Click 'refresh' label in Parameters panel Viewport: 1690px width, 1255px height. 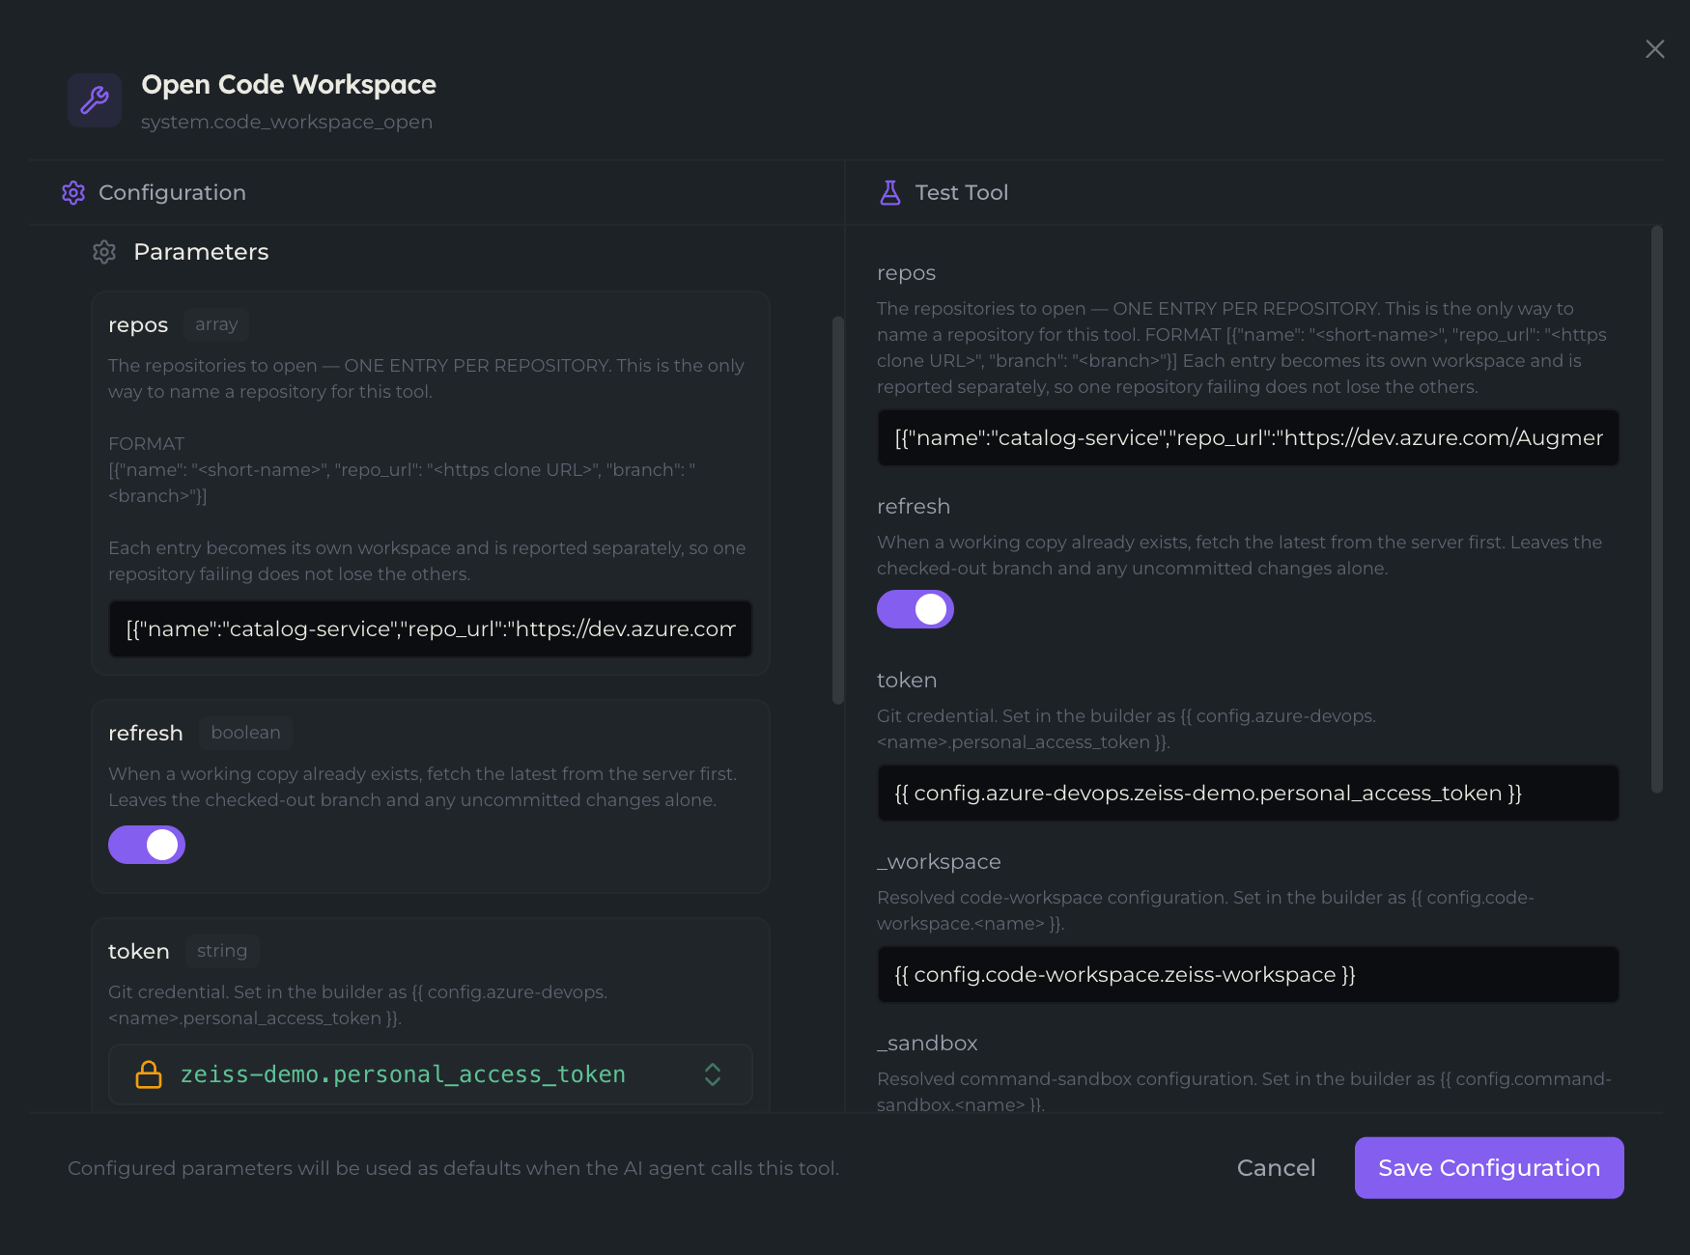(146, 734)
